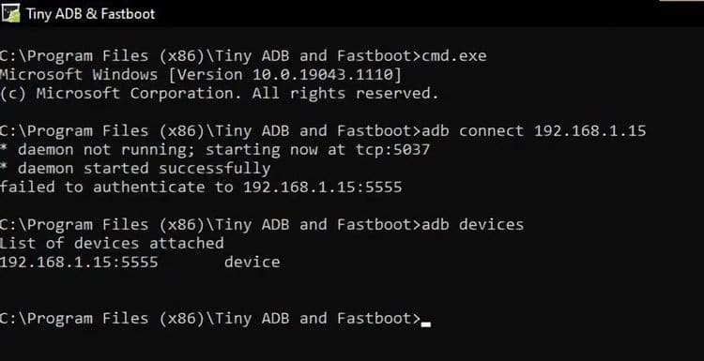This screenshot has height=361, width=704.
Task: Click tcp:5037 in the daemon message
Action: pyautogui.click(x=393, y=150)
